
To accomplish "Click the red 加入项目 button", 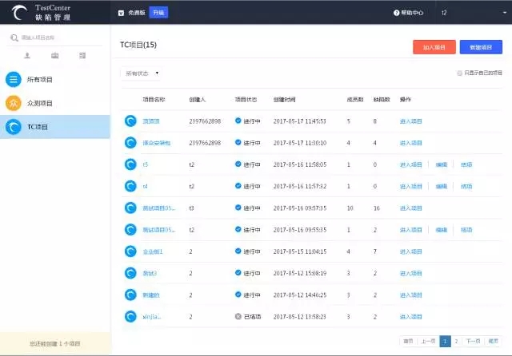I will (x=434, y=47).
